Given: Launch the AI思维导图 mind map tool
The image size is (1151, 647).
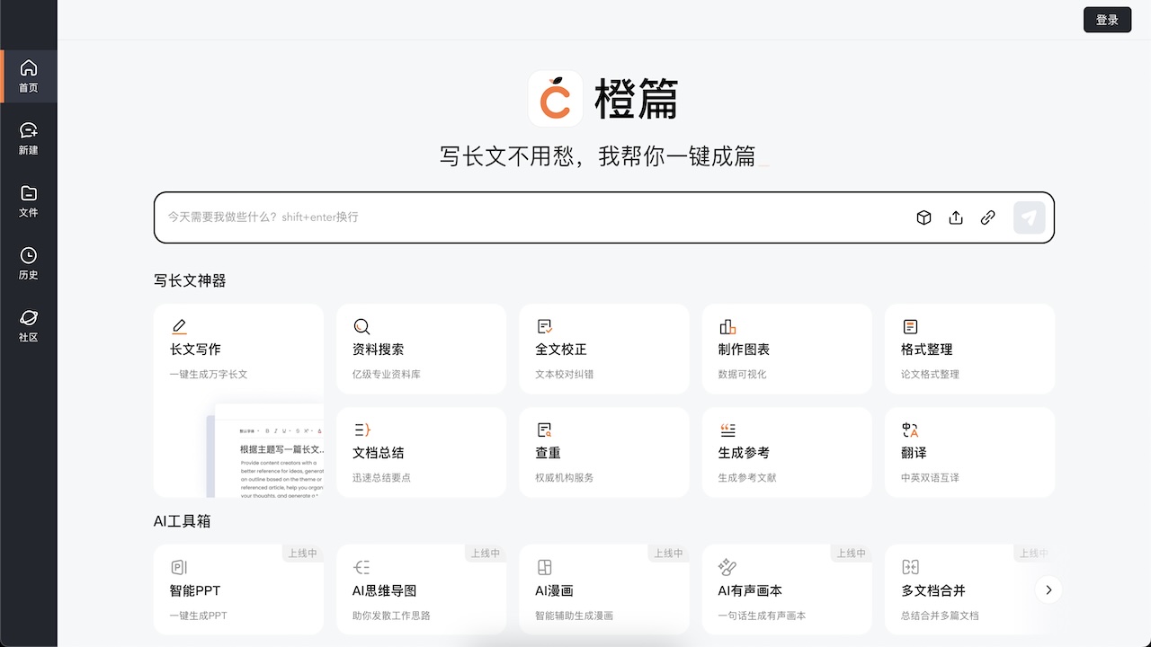Looking at the screenshot, I should tap(421, 589).
